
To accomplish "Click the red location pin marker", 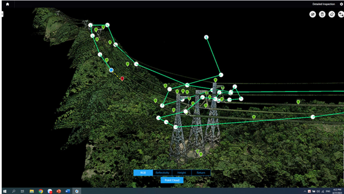I will [122, 78].
